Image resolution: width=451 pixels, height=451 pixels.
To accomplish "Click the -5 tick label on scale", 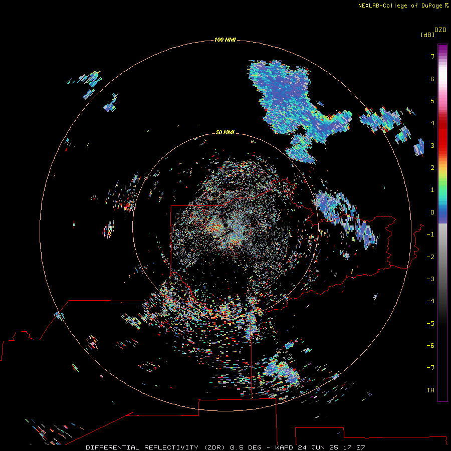I will tap(430, 324).
